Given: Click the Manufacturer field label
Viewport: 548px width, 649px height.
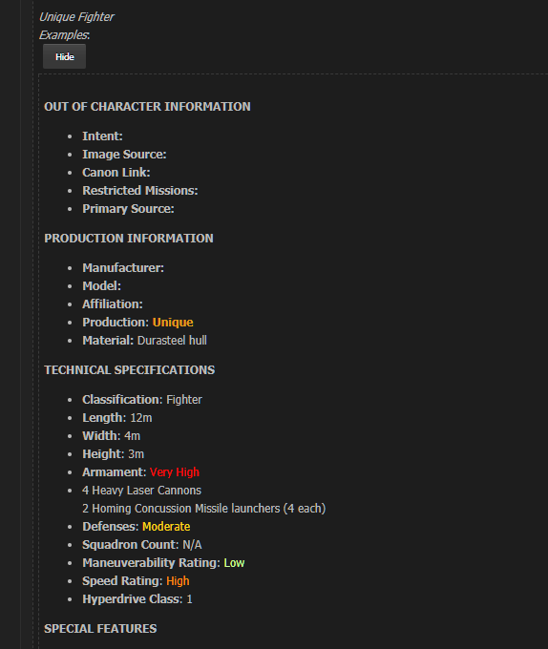Looking at the screenshot, I should (x=123, y=268).
